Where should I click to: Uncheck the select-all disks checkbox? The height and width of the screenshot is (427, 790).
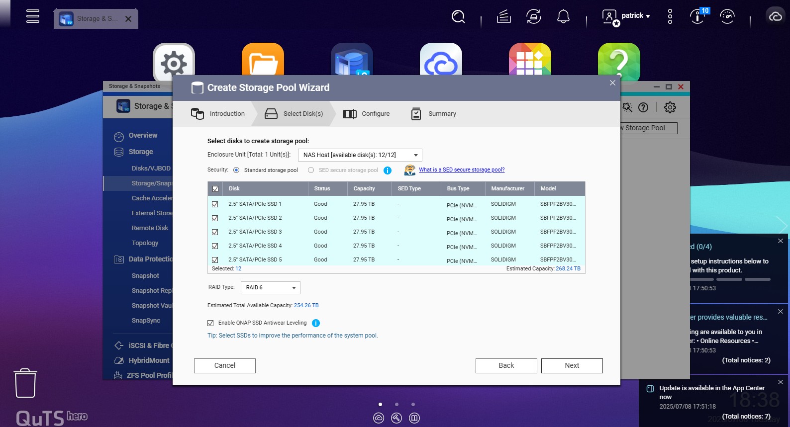tap(215, 189)
